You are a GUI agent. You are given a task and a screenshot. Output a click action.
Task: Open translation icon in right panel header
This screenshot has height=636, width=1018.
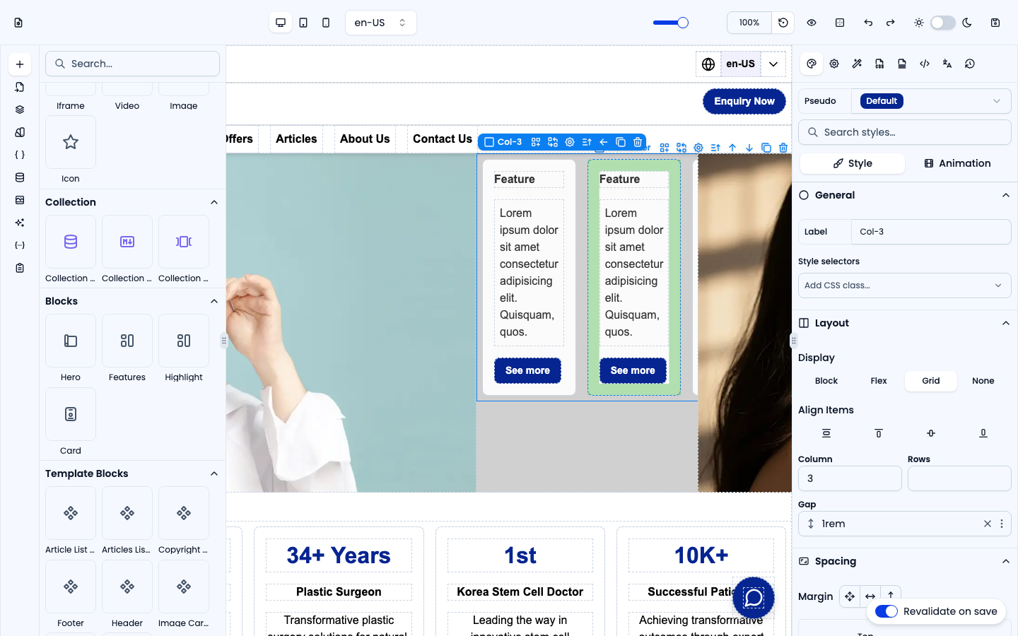(x=947, y=64)
